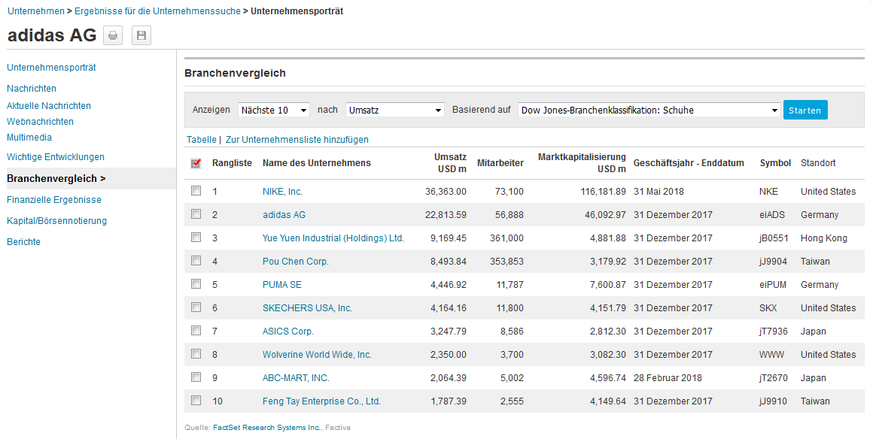Click the Branchenvergleich section heading
Screen dimensions: 873x439
pyautogui.click(x=235, y=73)
